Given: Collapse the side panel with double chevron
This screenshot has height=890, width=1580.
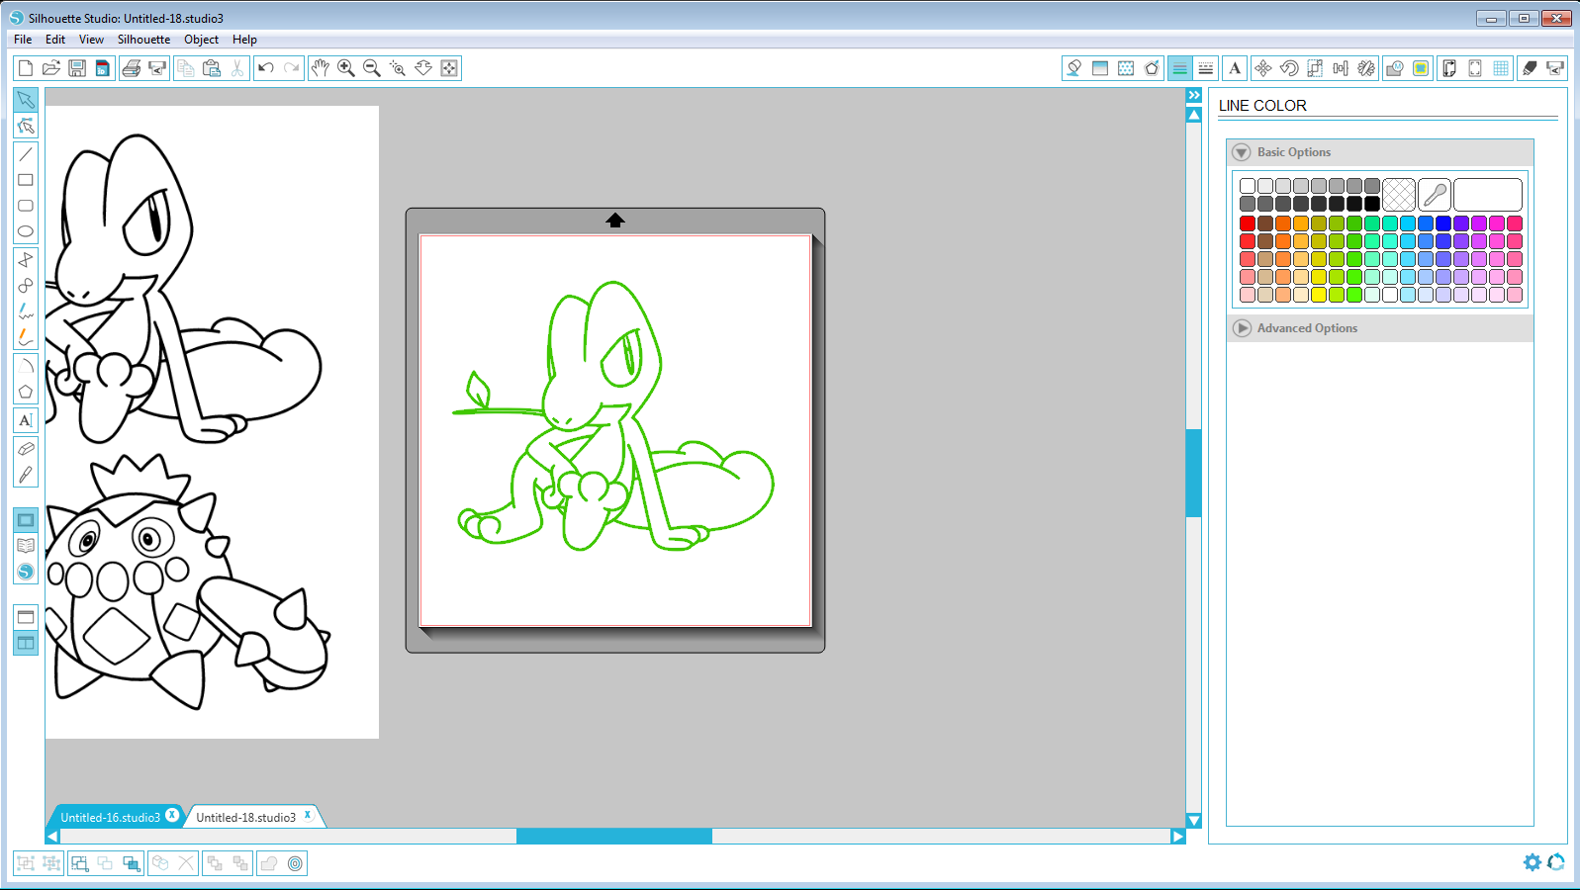Looking at the screenshot, I should click(x=1194, y=95).
